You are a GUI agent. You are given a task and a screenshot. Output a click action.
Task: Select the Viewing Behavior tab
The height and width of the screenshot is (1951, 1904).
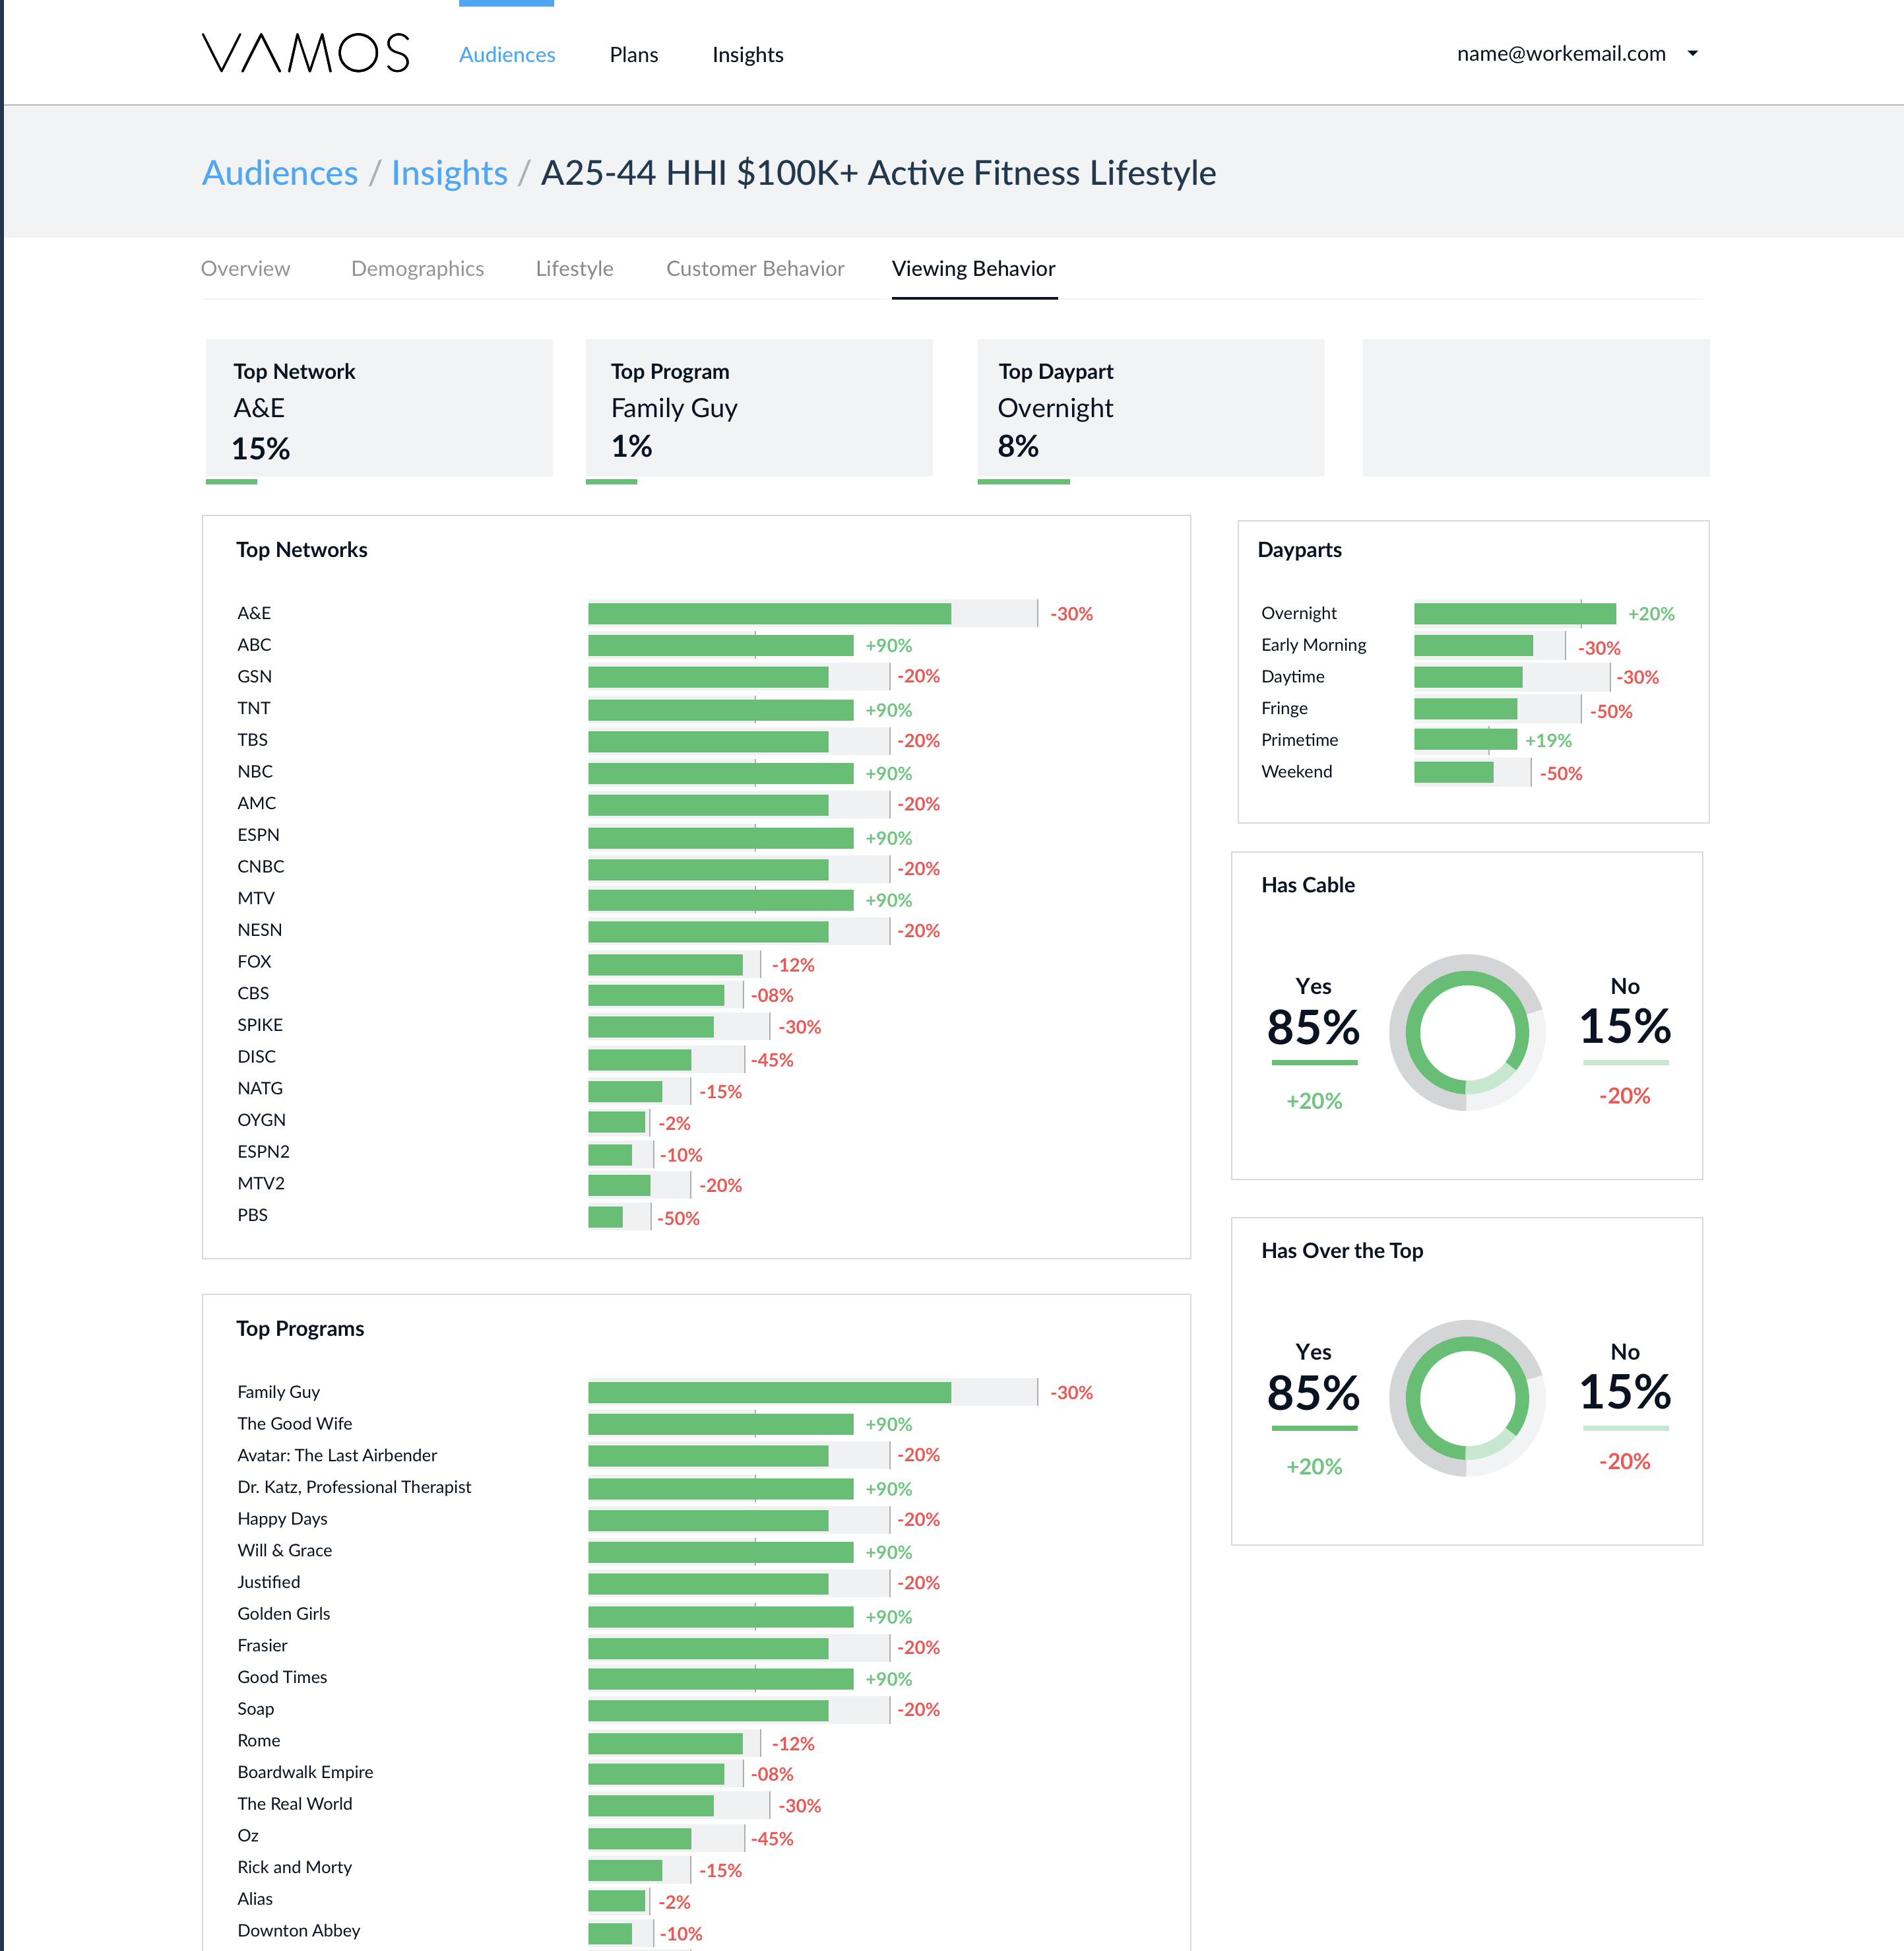(973, 268)
